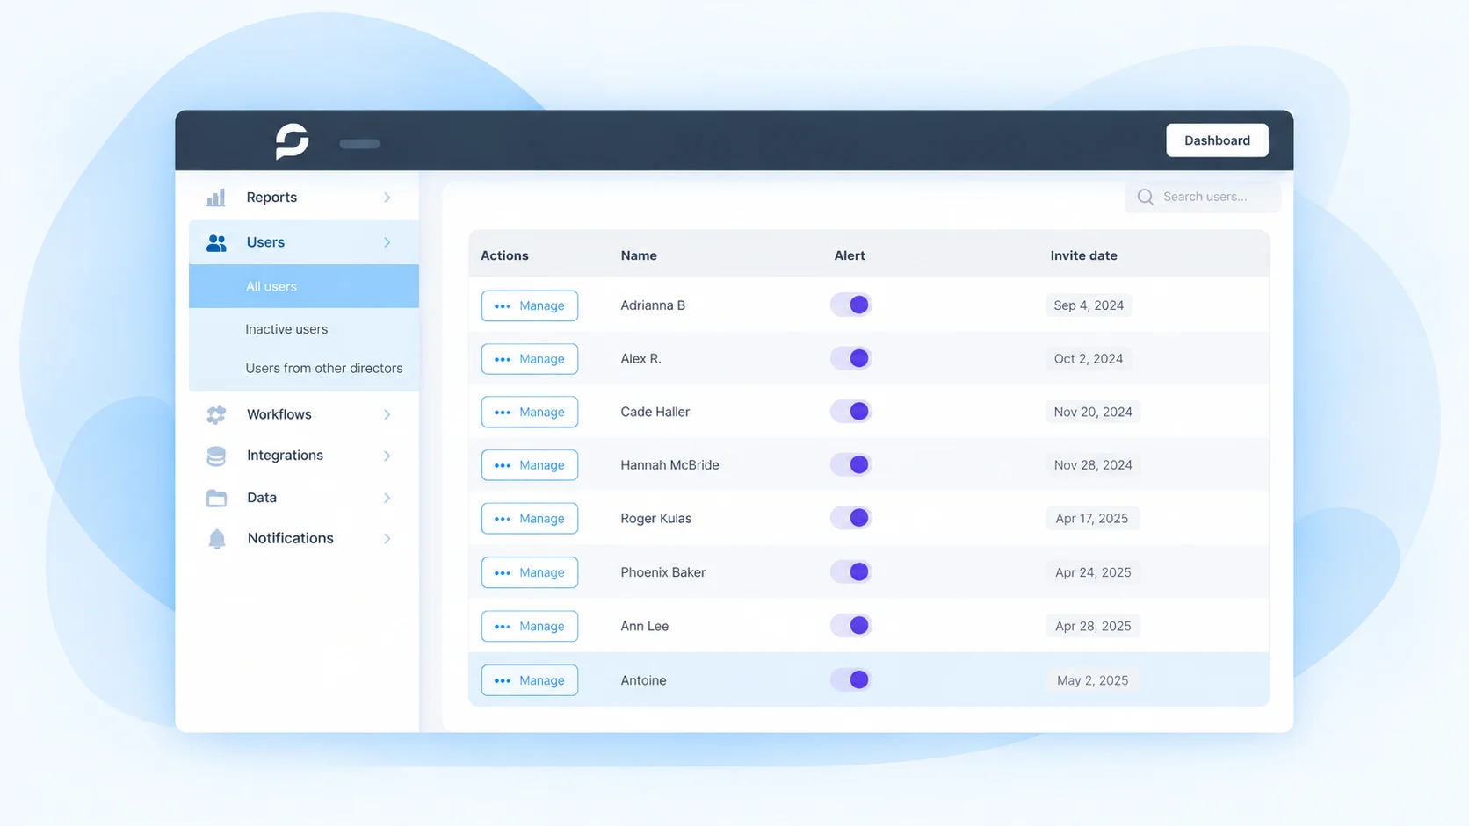Click Manage for Phoenix Baker
The image size is (1469, 826).
click(x=530, y=572)
